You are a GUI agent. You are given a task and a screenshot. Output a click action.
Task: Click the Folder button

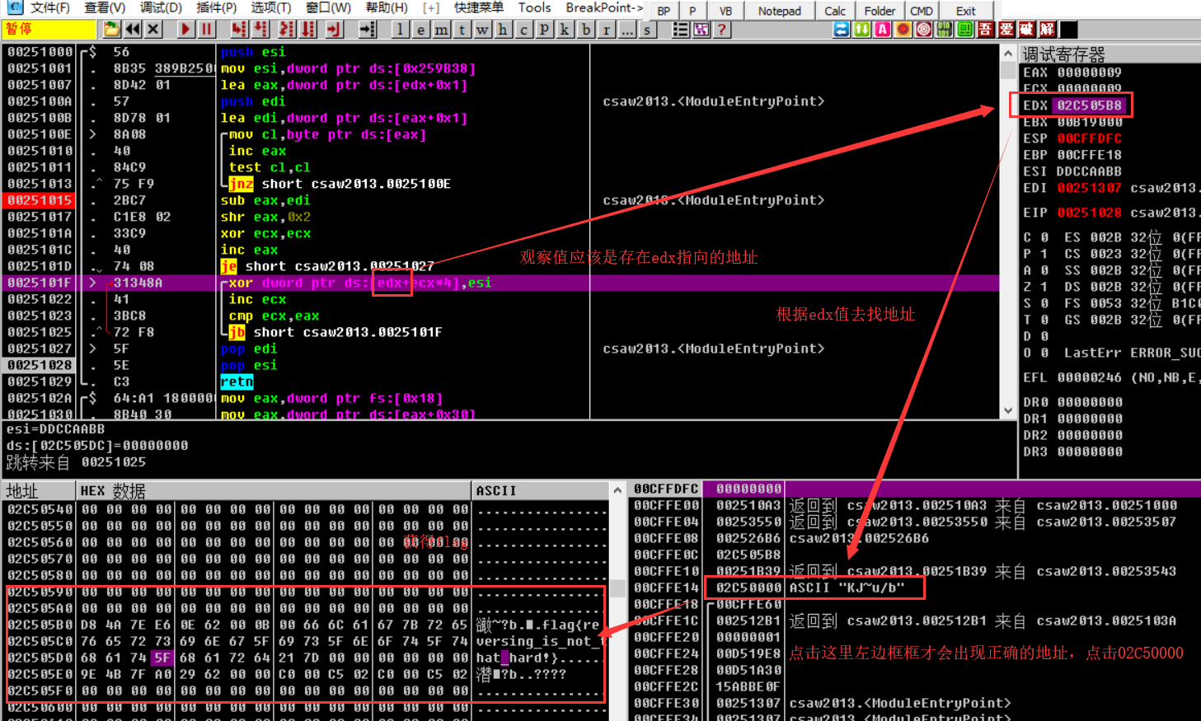pos(880,11)
